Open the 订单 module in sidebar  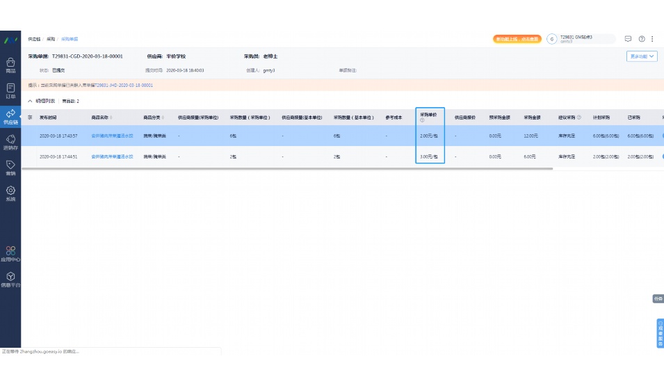point(10,91)
